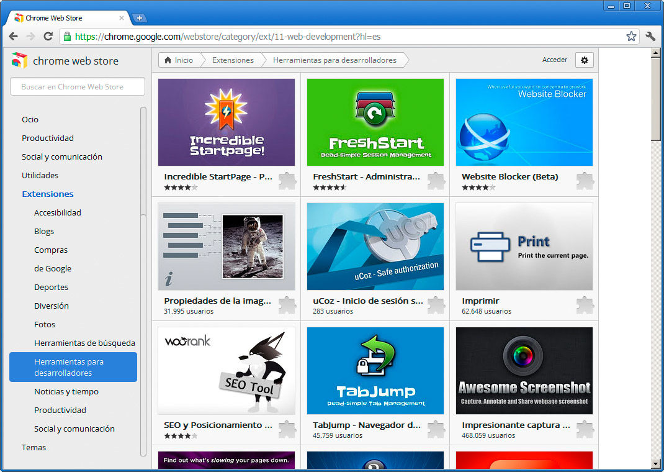
Task: Open the Chrome wrench menu
Action: point(650,37)
